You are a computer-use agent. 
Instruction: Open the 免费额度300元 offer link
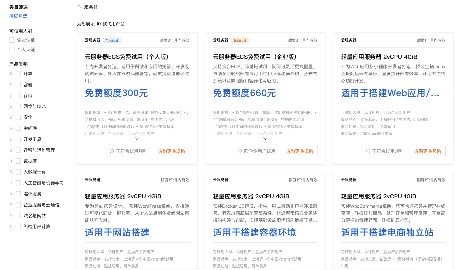pos(116,93)
